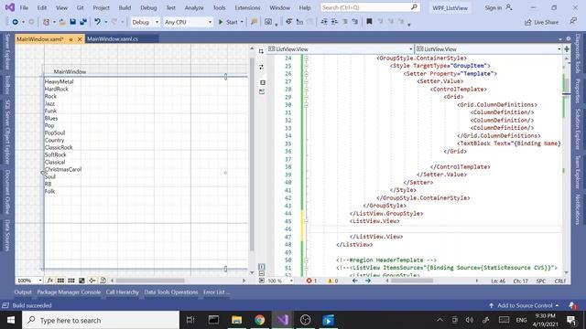Pin the MainWindow.xaml tab
Screen dimensions: 586x329
[x=71, y=39]
